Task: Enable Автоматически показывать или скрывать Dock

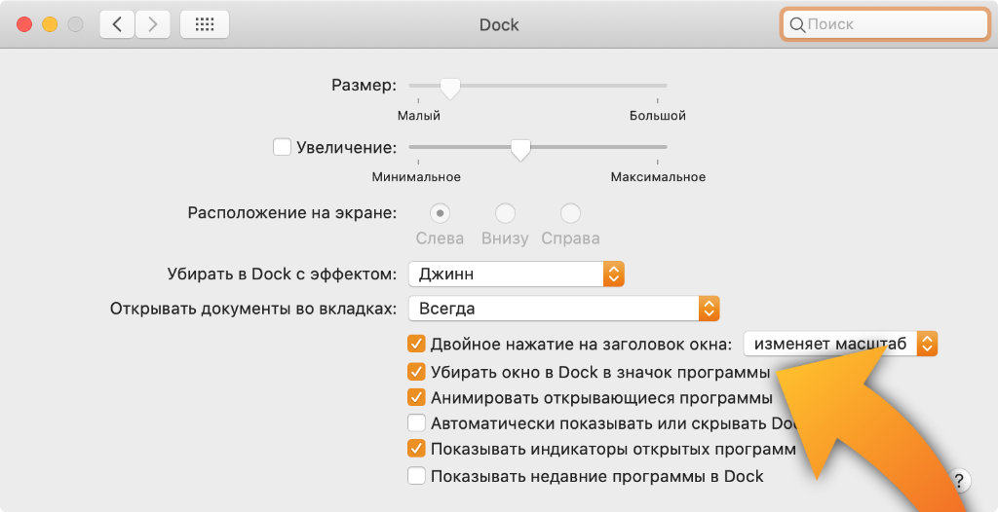Action: click(416, 423)
